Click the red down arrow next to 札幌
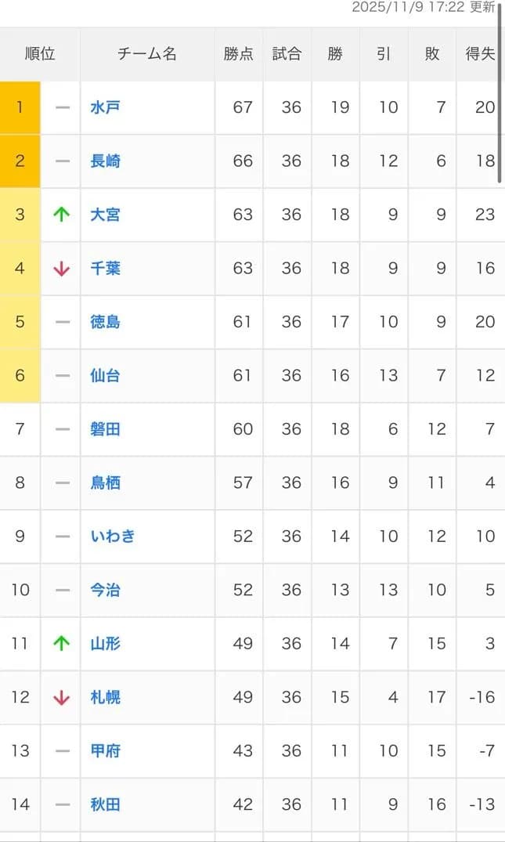The height and width of the screenshot is (842, 505). point(60,697)
